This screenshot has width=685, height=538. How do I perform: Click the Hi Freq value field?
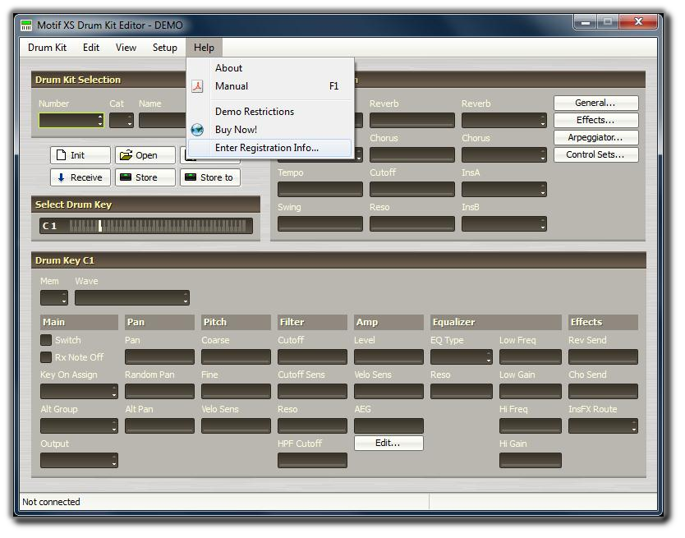531,426
